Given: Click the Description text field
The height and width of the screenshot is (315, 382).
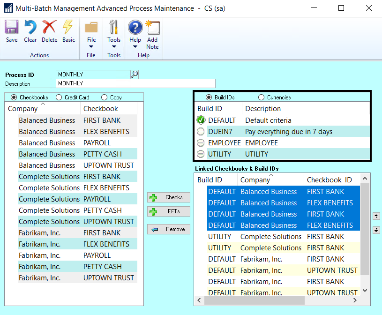Looking at the screenshot, I should coord(135,83).
